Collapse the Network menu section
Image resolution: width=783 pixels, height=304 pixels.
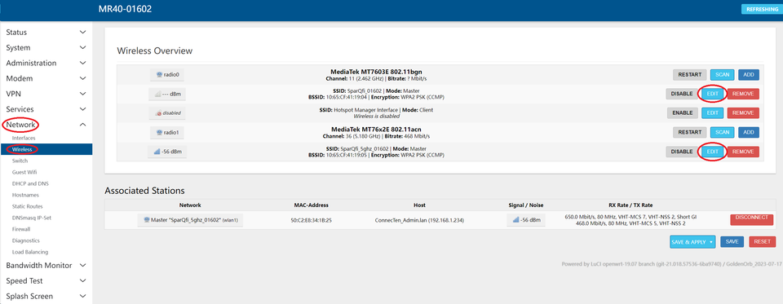[46, 125]
